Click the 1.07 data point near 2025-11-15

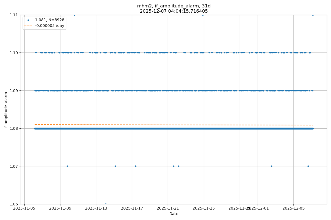(x=115, y=166)
